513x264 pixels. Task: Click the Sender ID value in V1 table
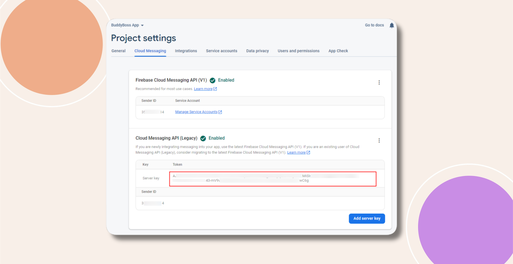[x=153, y=112]
